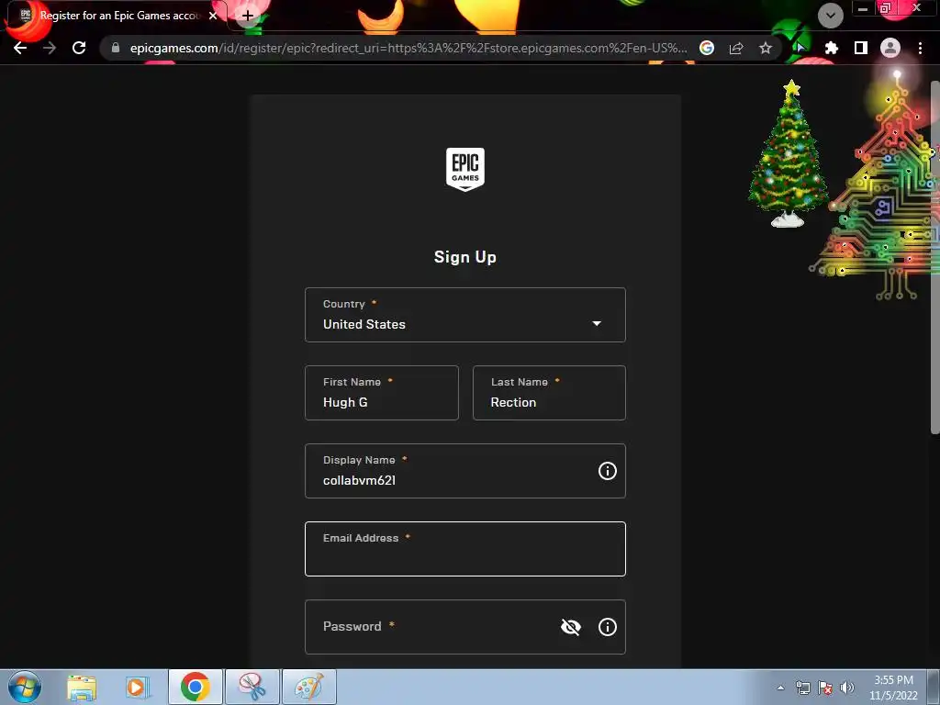The width and height of the screenshot is (940, 705).
Task: Open Windows Media Player from taskbar
Action: click(x=138, y=687)
